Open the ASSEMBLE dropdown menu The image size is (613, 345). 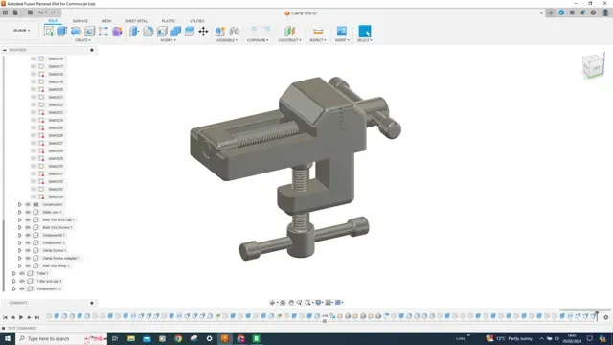[227, 40]
